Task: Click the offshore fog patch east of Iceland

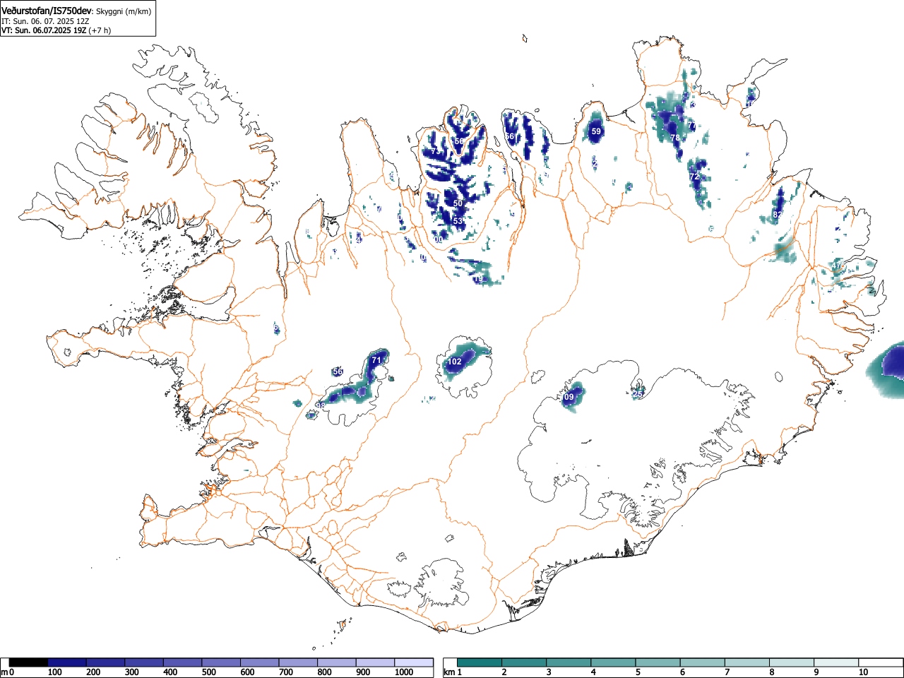Action: [886, 369]
